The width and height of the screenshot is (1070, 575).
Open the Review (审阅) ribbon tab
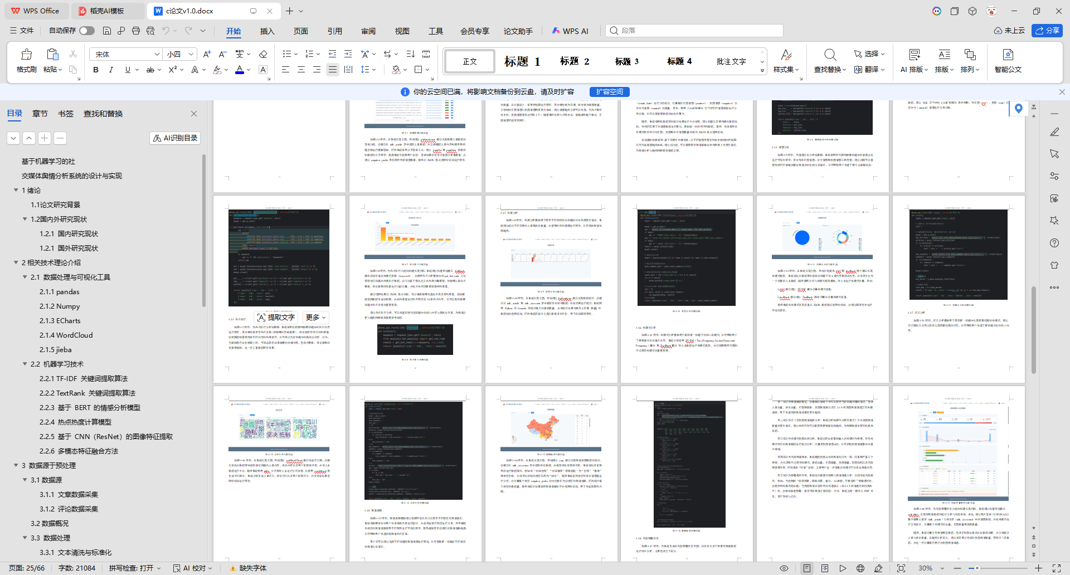(368, 31)
